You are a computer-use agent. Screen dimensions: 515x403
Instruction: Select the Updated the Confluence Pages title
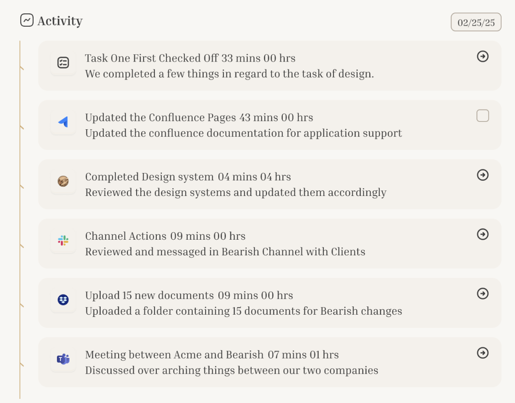(x=160, y=117)
